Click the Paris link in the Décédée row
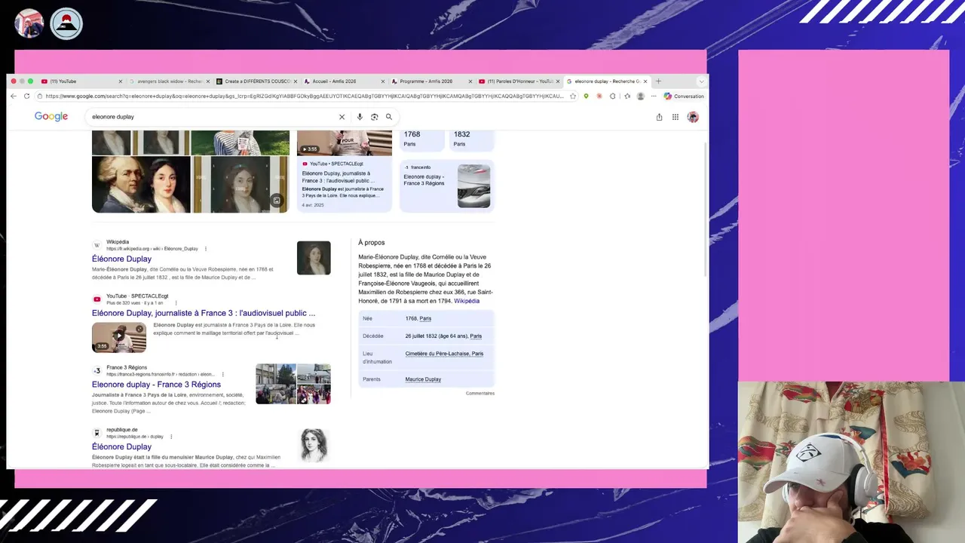The height and width of the screenshot is (543, 965). (476, 336)
